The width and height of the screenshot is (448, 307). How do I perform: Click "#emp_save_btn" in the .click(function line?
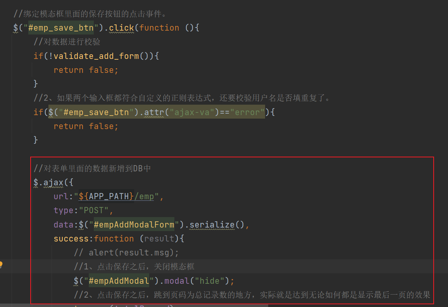61,28
